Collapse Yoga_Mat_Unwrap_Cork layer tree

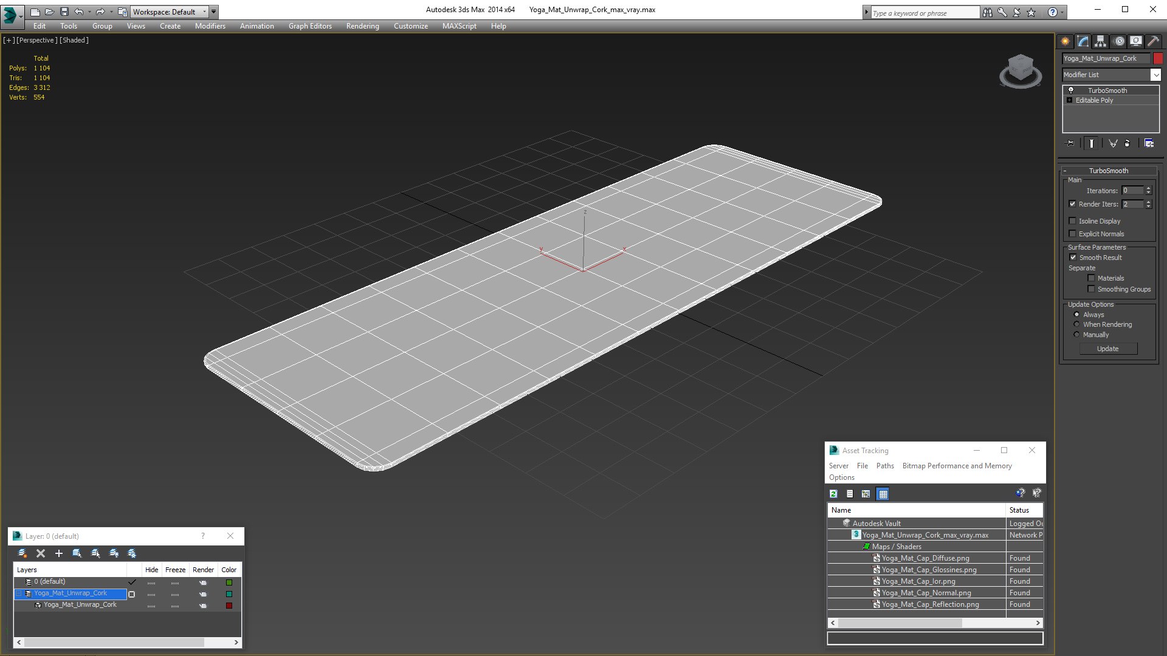click(x=19, y=593)
